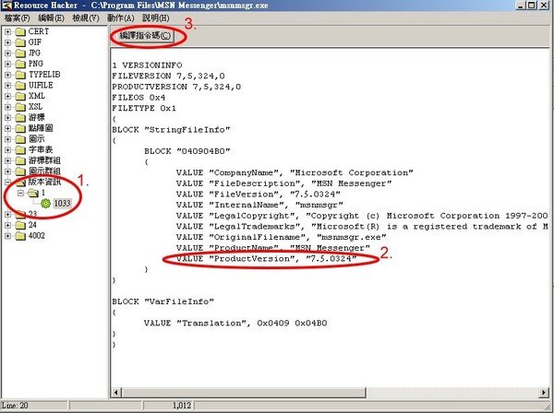Click the LegalCopyright value line
This screenshot has height=413, width=554.
tap(362, 216)
